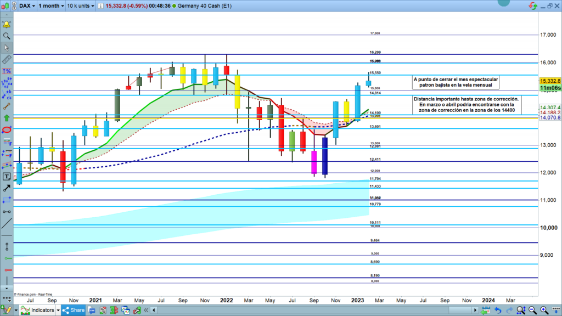Screen dimensions: 562x316
Task: Select the black diagonal arrow tool
Action: point(7,188)
